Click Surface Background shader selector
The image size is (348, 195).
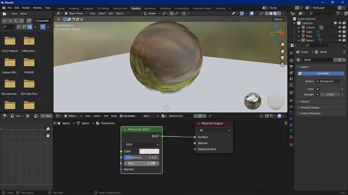coord(328,81)
